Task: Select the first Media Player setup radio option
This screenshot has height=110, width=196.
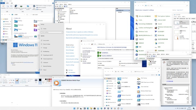Action: point(60,93)
